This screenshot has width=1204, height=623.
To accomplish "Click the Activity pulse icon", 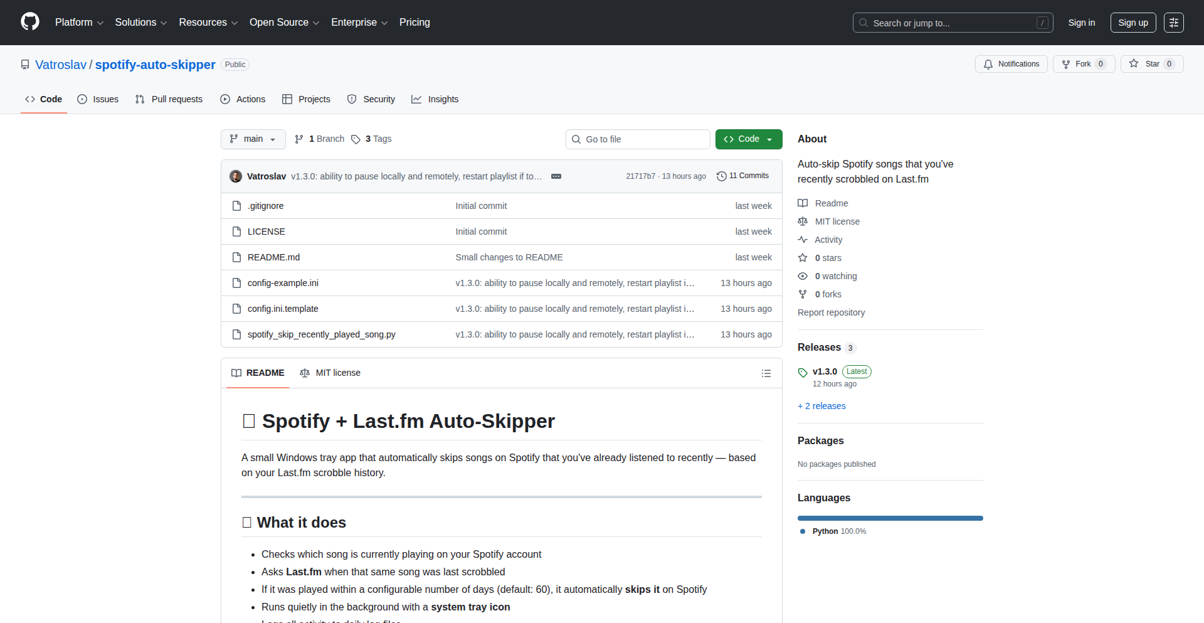I will (803, 240).
